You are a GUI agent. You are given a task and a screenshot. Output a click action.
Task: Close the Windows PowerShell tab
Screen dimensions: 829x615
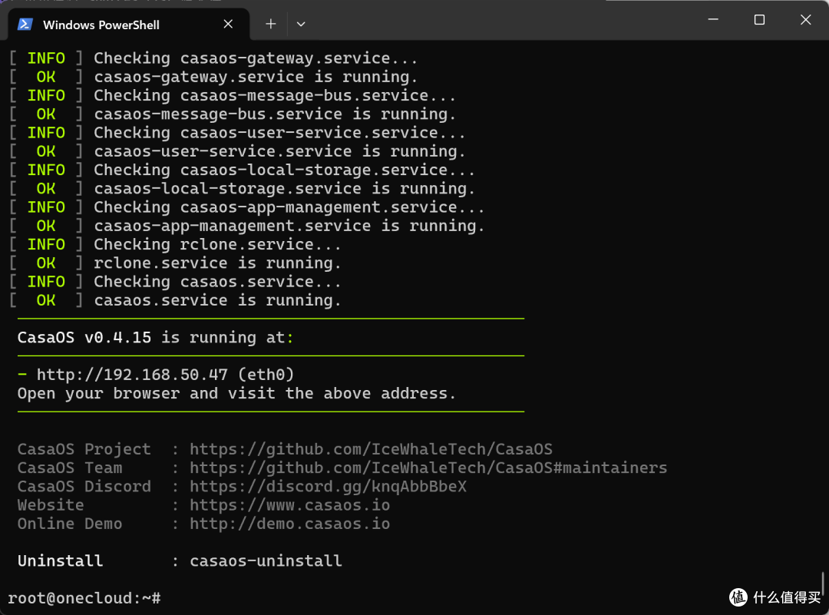(x=228, y=25)
